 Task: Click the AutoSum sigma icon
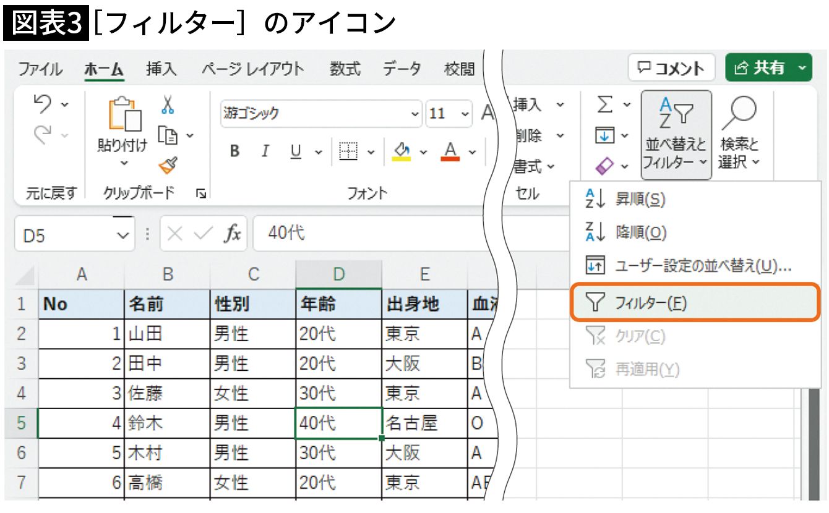point(605,106)
